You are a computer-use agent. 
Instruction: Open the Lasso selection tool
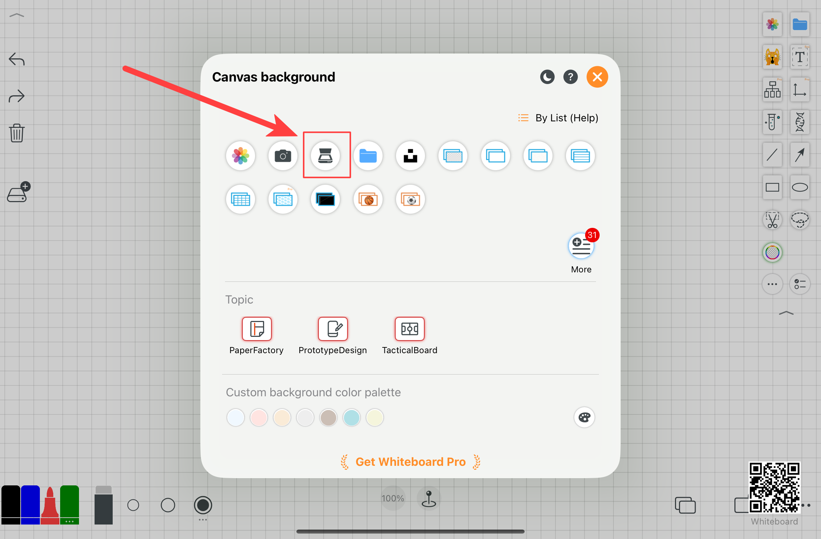(x=800, y=220)
